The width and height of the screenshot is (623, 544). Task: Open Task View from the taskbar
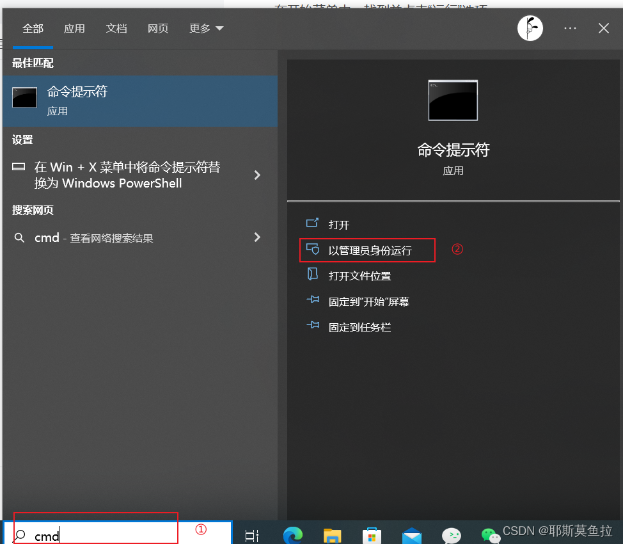coord(252,536)
